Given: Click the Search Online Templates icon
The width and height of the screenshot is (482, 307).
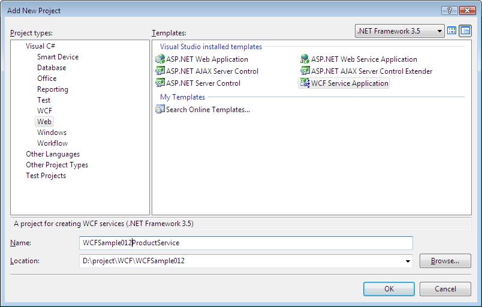Looking at the screenshot, I should [160, 109].
